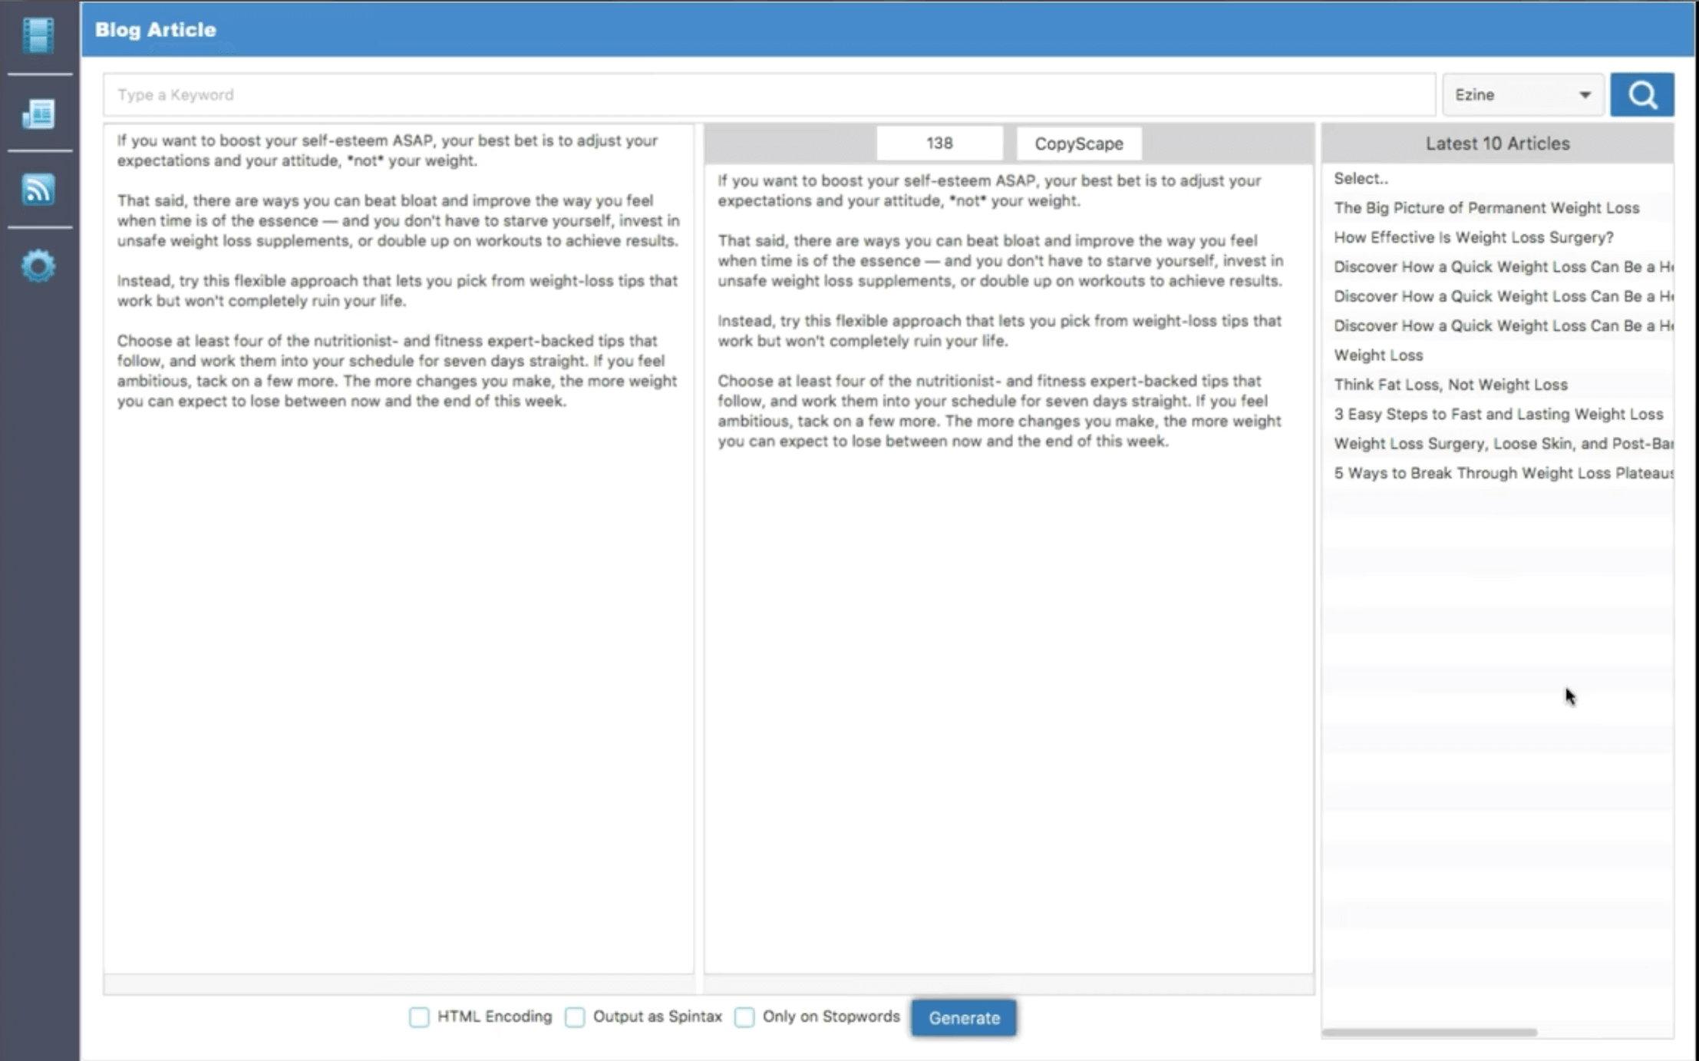
Task: Click the magnifier search button
Action: click(1641, 94)
